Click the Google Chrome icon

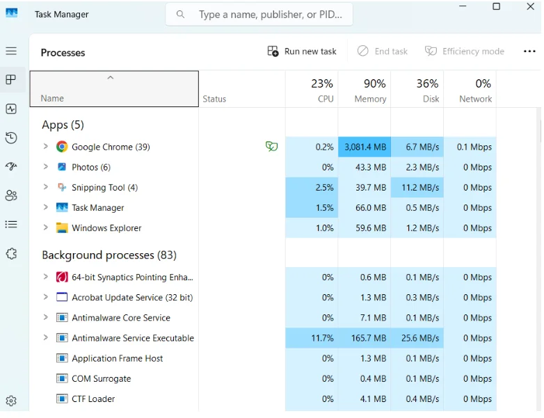point(62,147)
